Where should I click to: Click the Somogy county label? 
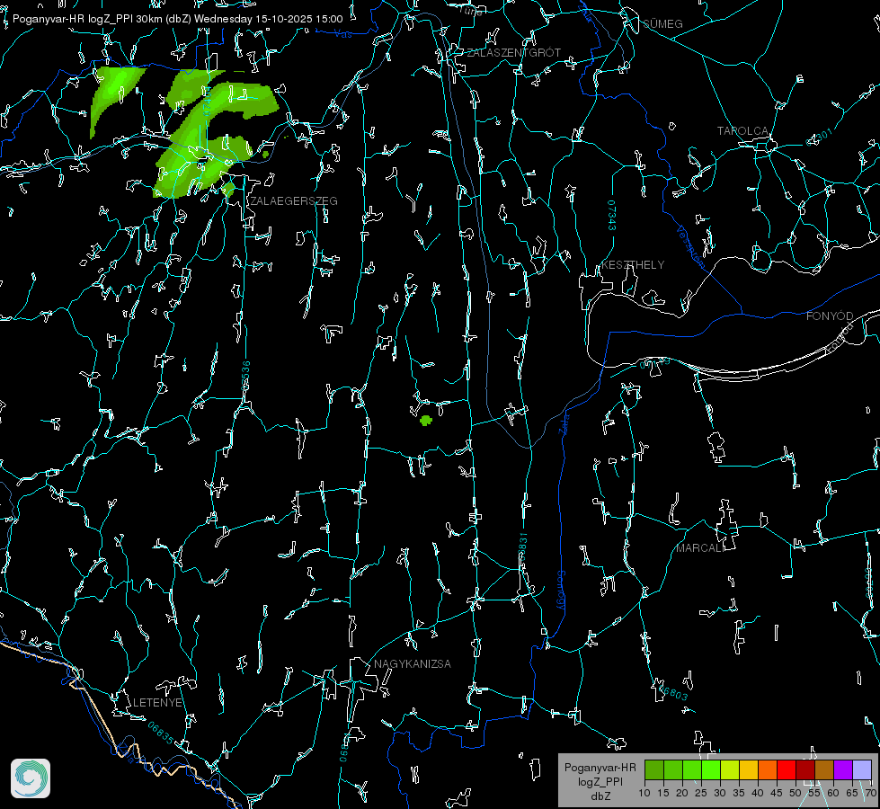(561, 591)
